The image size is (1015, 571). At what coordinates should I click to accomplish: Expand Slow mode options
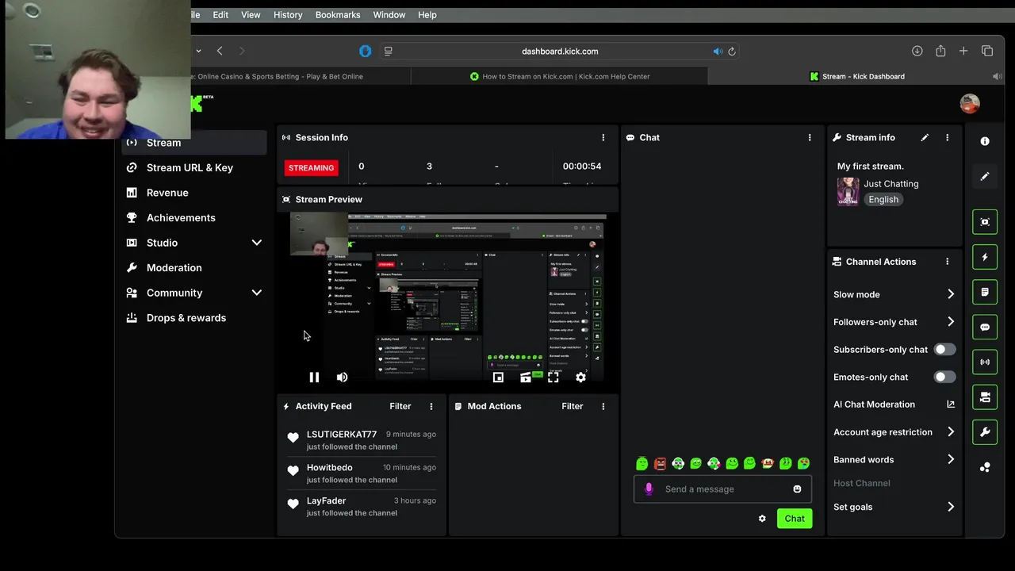(951, 294)
